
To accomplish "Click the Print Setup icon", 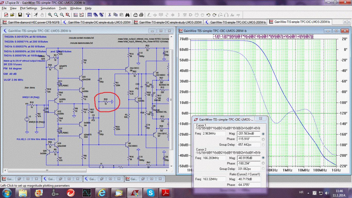I will pos(135,15).
